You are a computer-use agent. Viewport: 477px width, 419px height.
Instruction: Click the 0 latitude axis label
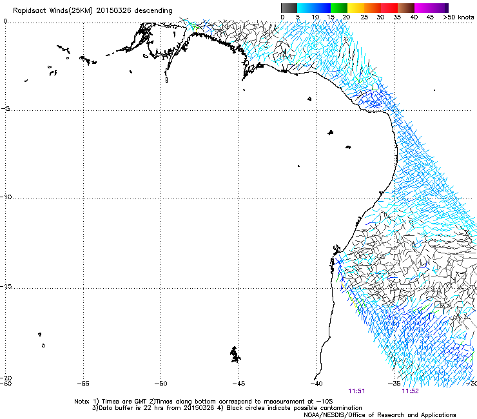coord(5,21)
